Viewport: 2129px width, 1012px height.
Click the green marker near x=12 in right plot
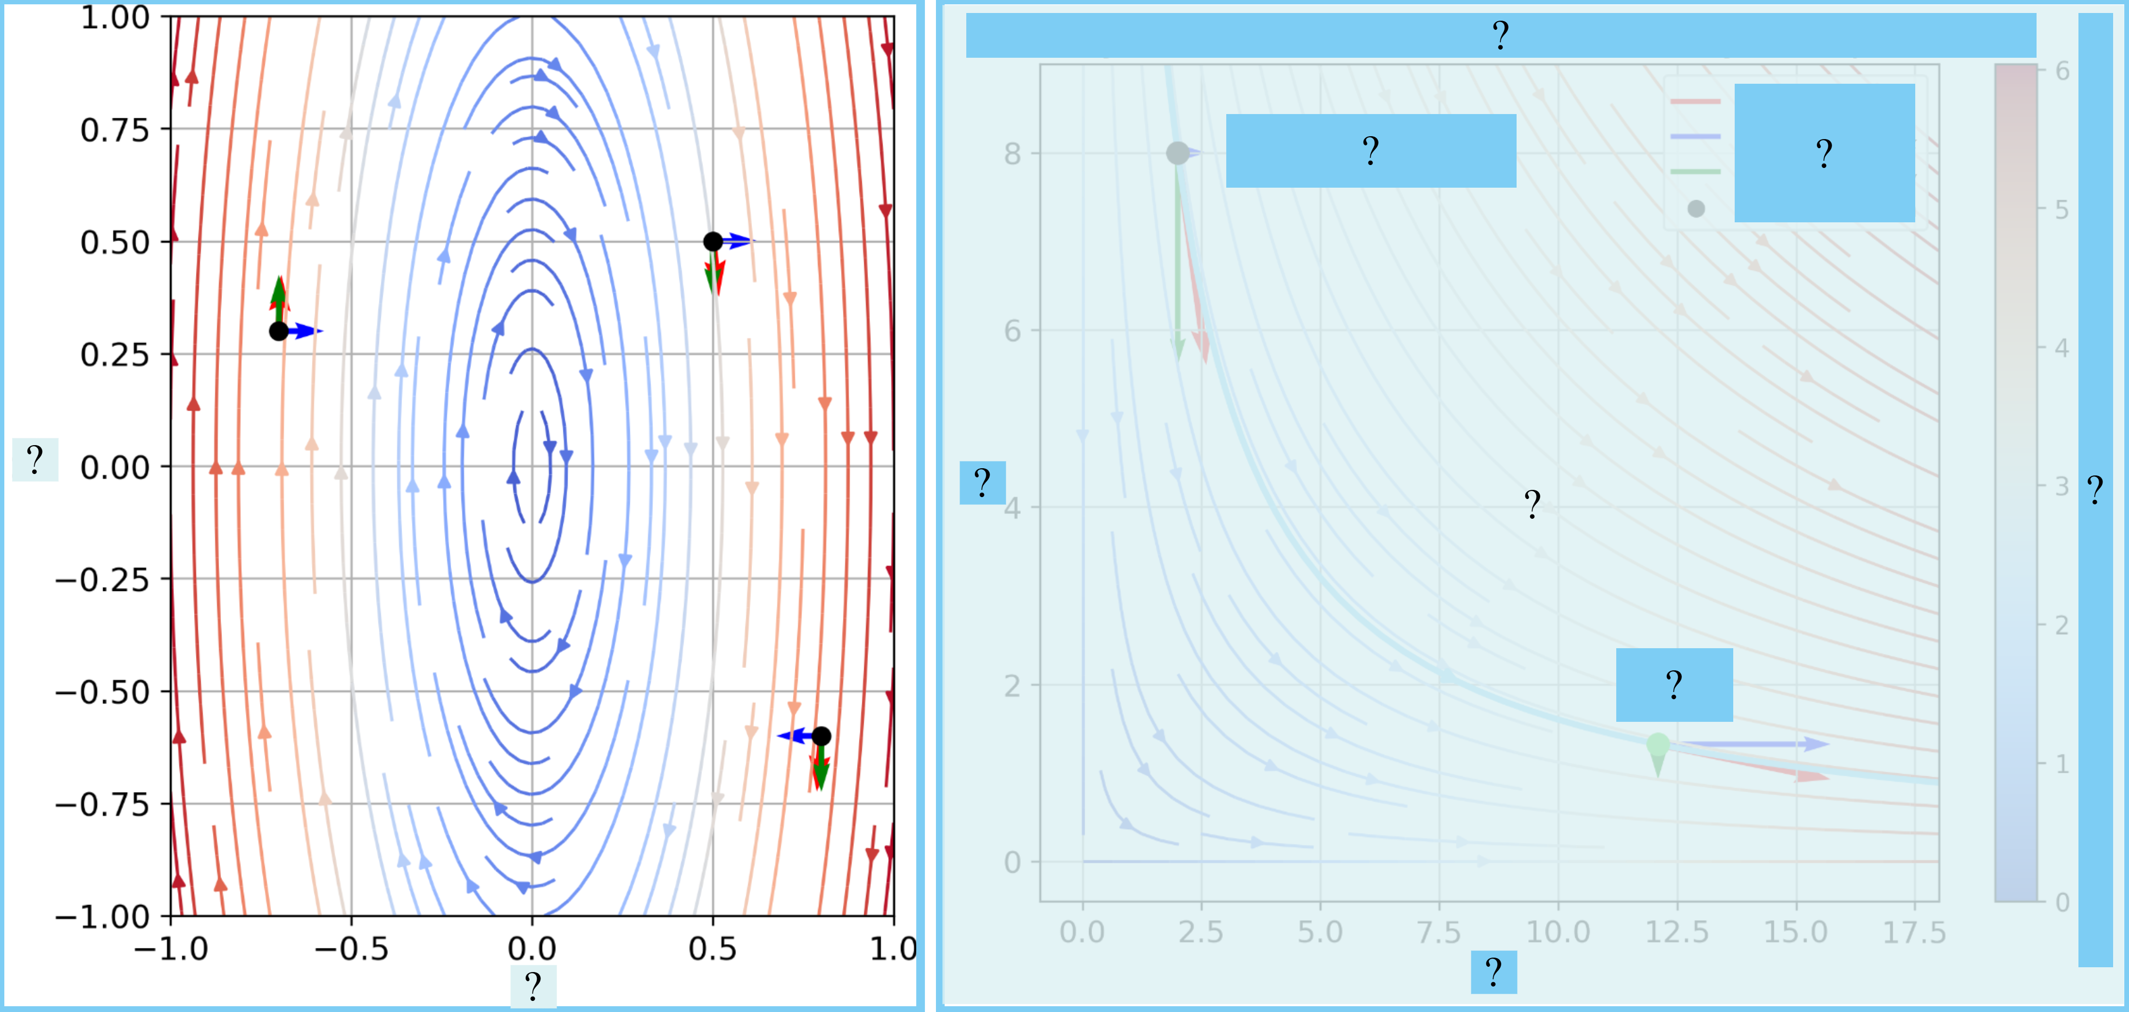tap(1658, 745)
